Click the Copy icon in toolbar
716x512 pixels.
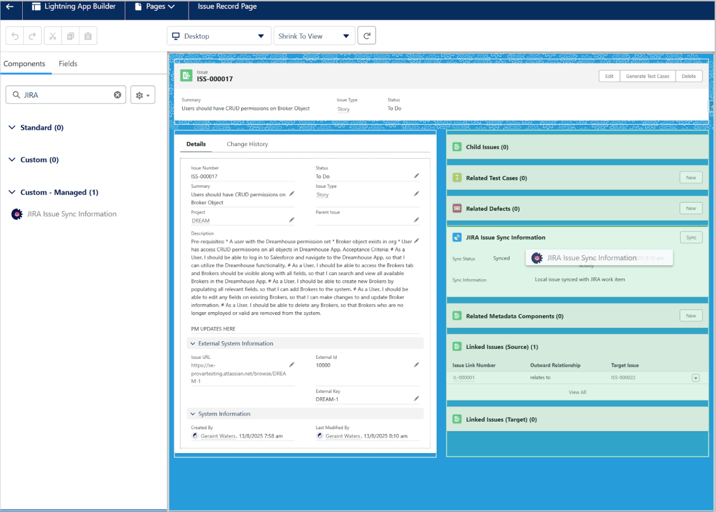(x=70, y=36)
